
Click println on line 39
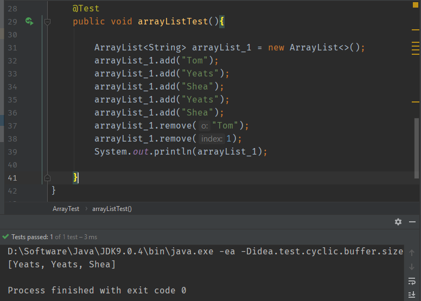pyautogui.click(x=173, y=151)
